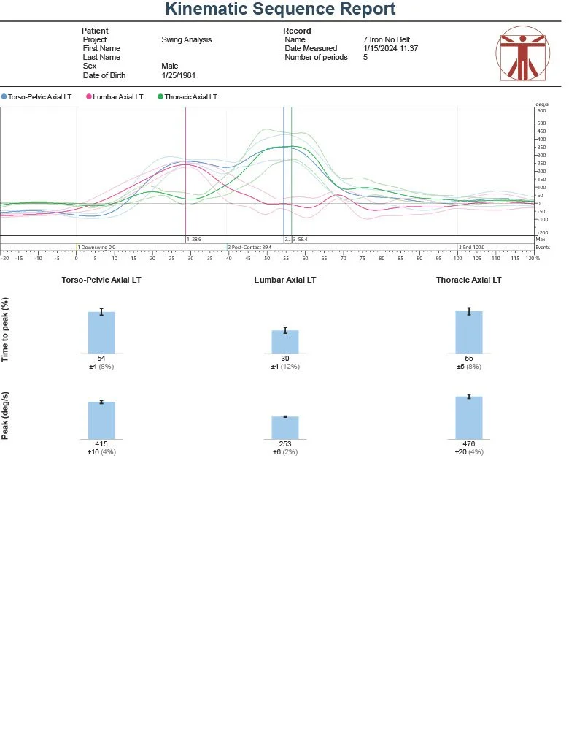Click the Torso-Pelvic peak 415 bar
This screenshot has width=577, height=748.
click(x=101, y=420)
